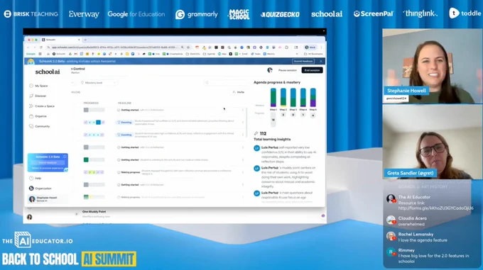The image size is (483, 270).
Task: Select the Step 4 mastery bar
Action: 303,97
